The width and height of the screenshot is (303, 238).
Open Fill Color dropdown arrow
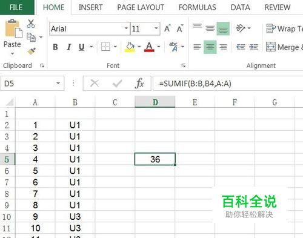click(139, 47)
